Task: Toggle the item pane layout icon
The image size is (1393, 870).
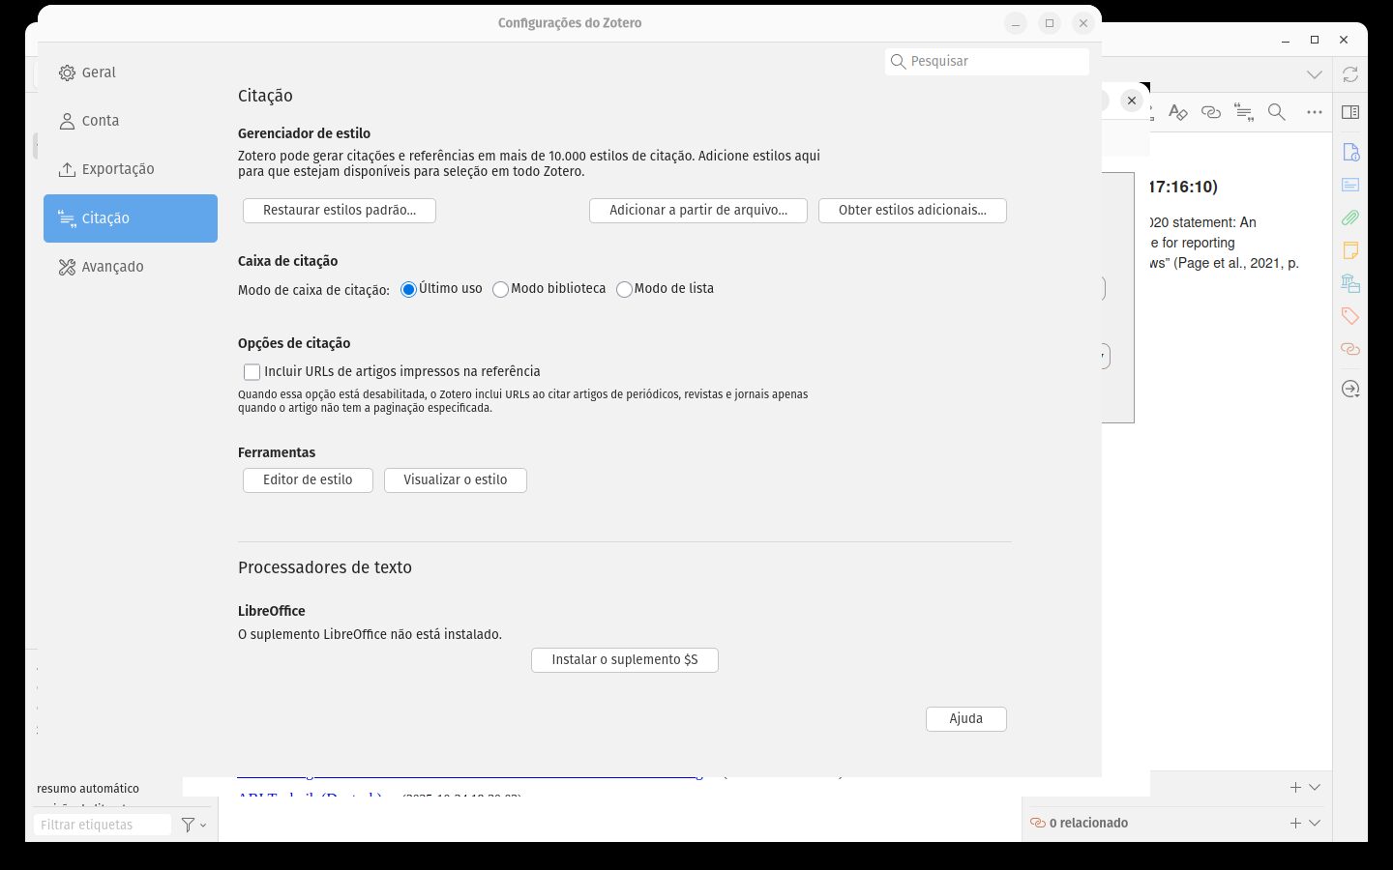Action: coord(1350,112)
